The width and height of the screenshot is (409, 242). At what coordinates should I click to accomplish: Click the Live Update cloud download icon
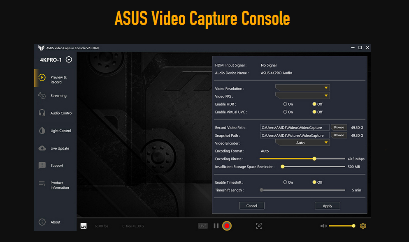coord(42,148)
